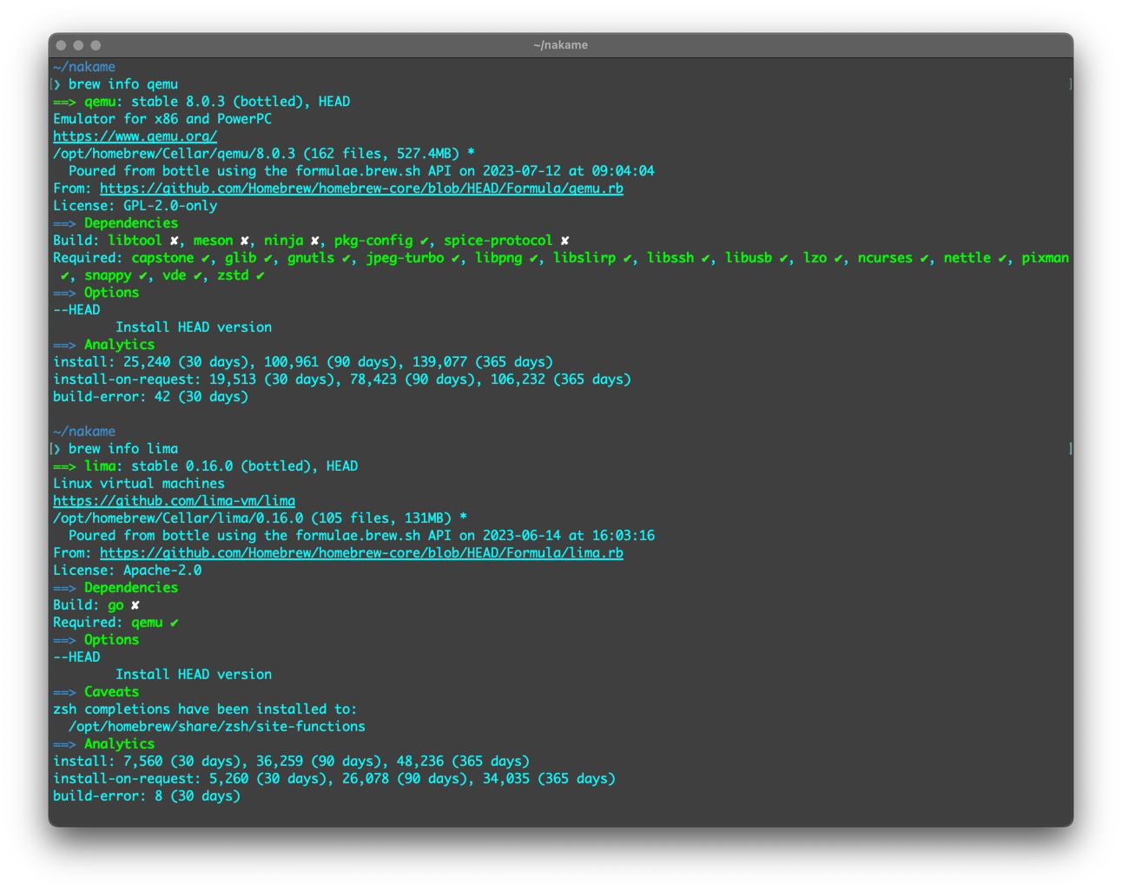Click the checkmark after capstone
The image size is (1122, 891).
coord(206,258)
